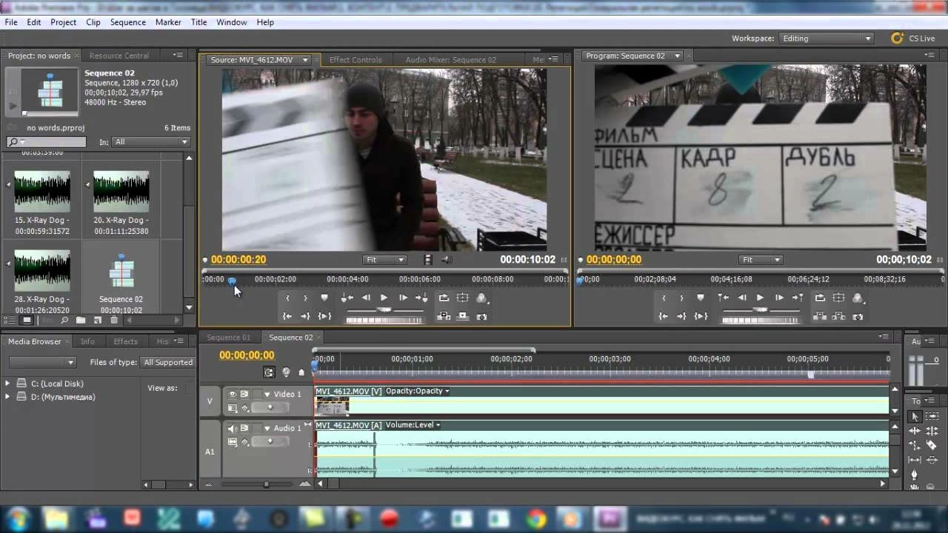The width and height of the screenshot is (948, 533).
Task: Select the Slide tool
Action: 932,460
